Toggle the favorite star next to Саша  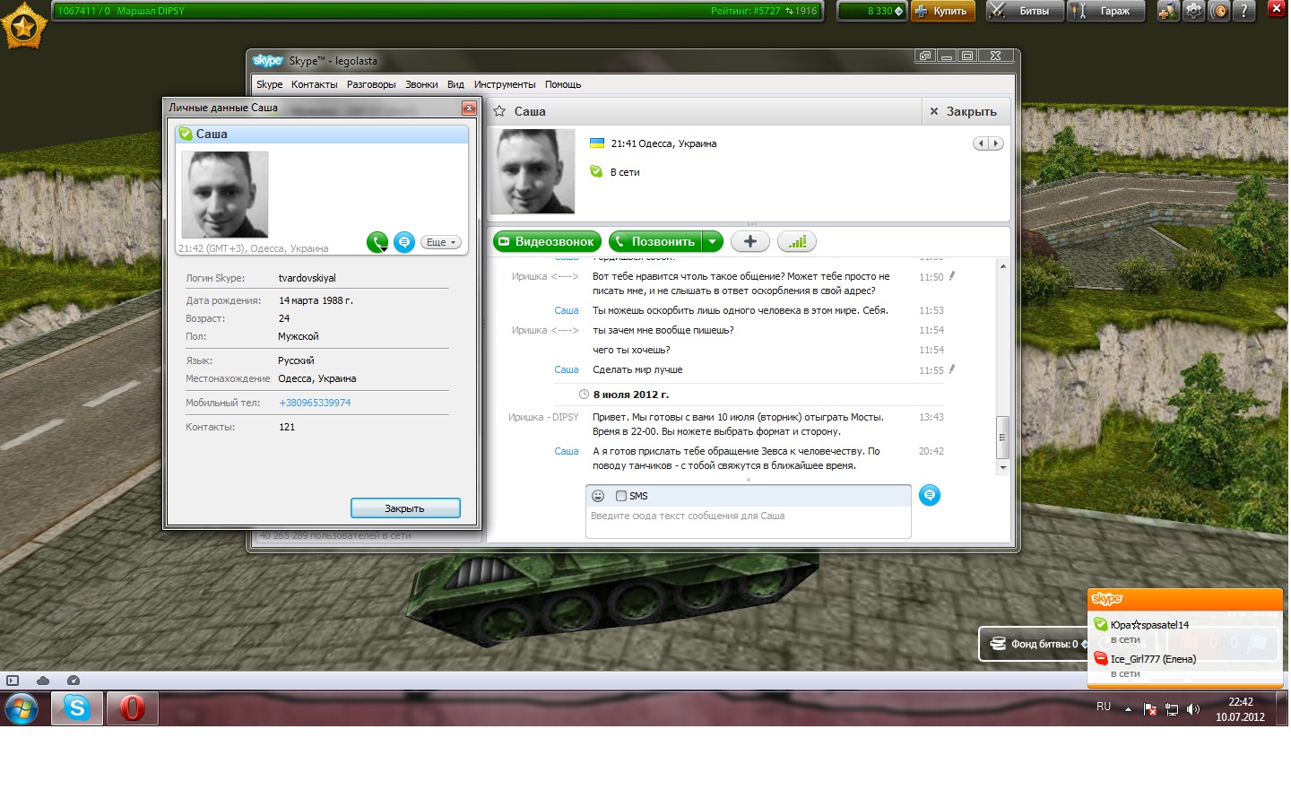pyautogui.click(x=499, y=111)
